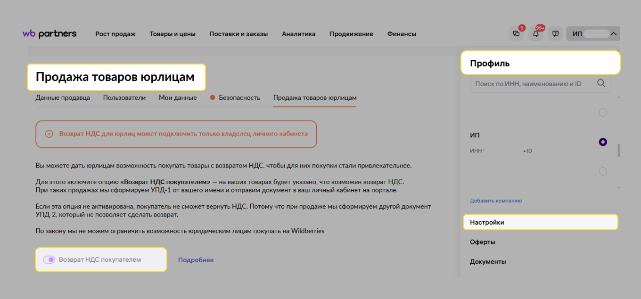This screenshot has width=641, height=299.
Task: Click the company list scrollbar thumb
Action: pyautogui.click(x=618, y=150)
